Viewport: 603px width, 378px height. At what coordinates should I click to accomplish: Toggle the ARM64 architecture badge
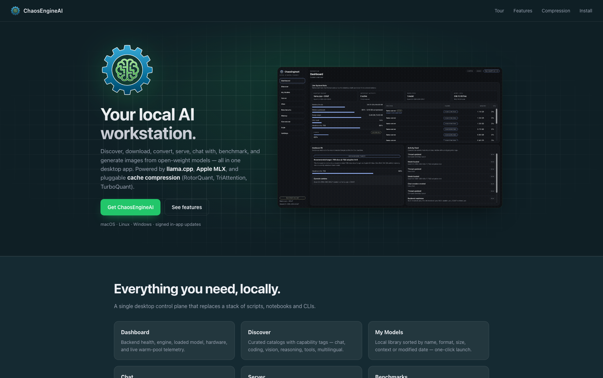coord(479,71)
